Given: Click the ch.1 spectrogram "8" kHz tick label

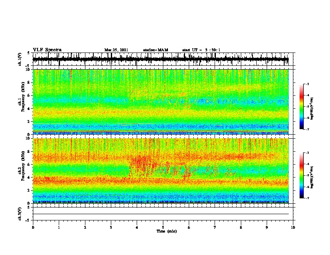Looking at the screenshot, I should click(30, 82).
